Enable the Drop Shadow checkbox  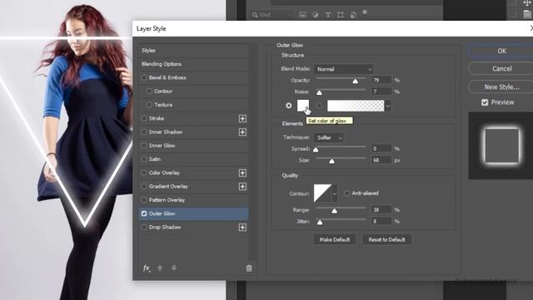click(144, 227)
